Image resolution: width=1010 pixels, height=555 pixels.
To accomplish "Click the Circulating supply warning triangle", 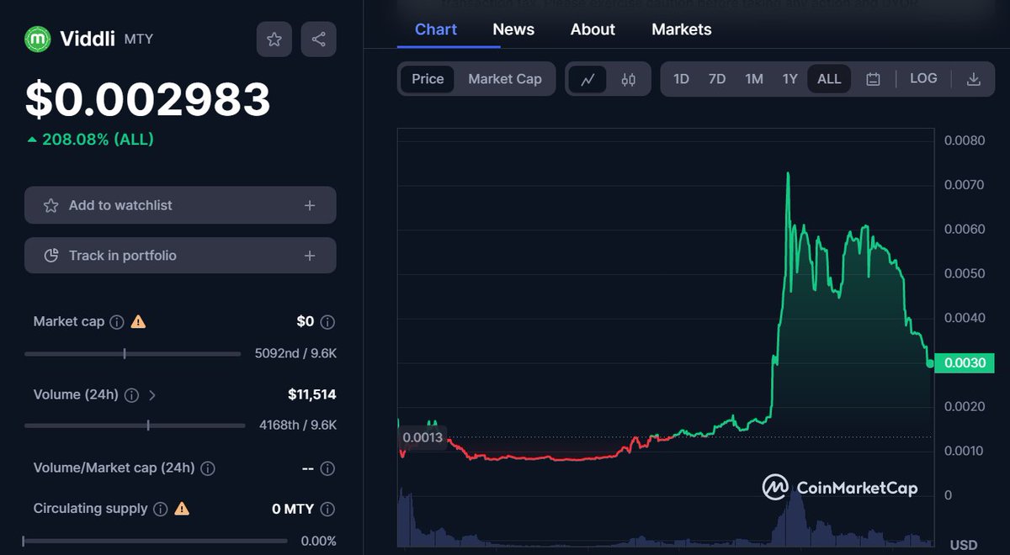I will (182, 509).
